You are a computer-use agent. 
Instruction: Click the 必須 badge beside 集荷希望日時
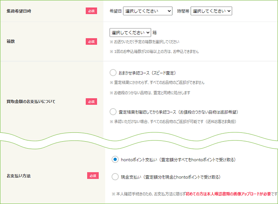click(91, 11)
